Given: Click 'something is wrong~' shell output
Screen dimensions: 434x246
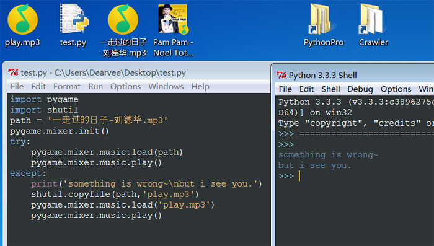Looking at the screenshot, I should click(x=328, y=154).
